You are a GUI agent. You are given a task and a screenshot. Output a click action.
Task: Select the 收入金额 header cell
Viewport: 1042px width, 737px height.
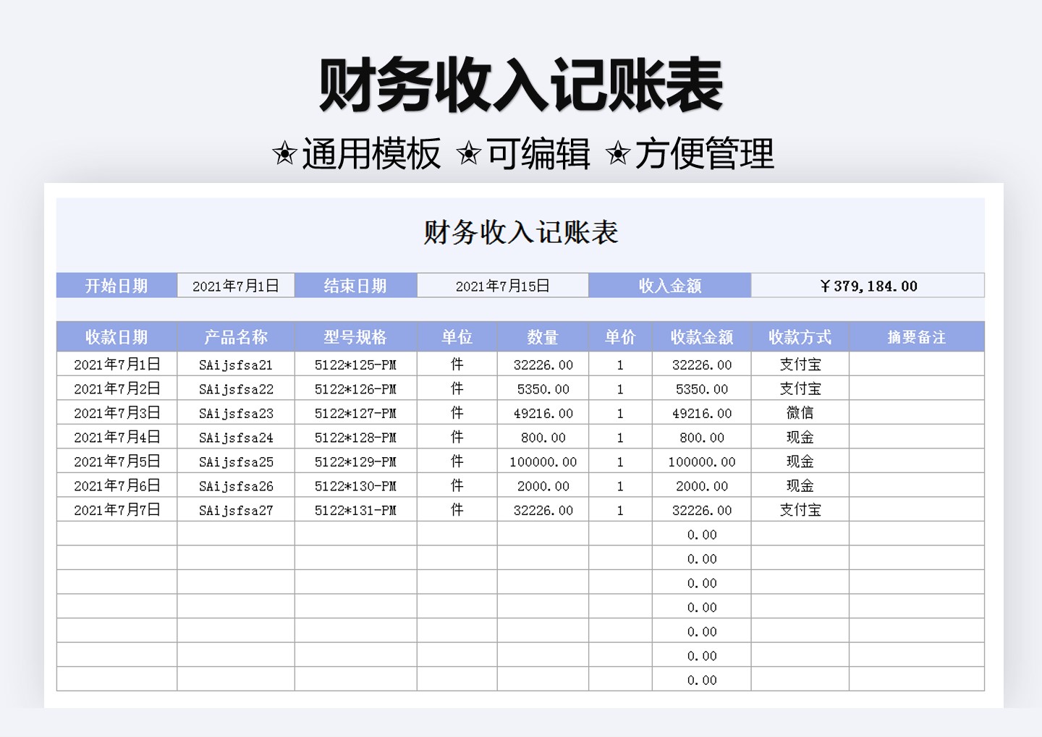[x=669, y=285]
